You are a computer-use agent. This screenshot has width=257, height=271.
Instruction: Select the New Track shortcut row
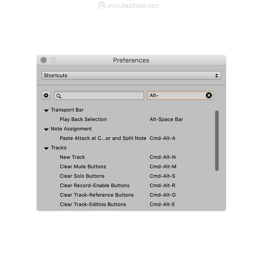coord(72,157)
